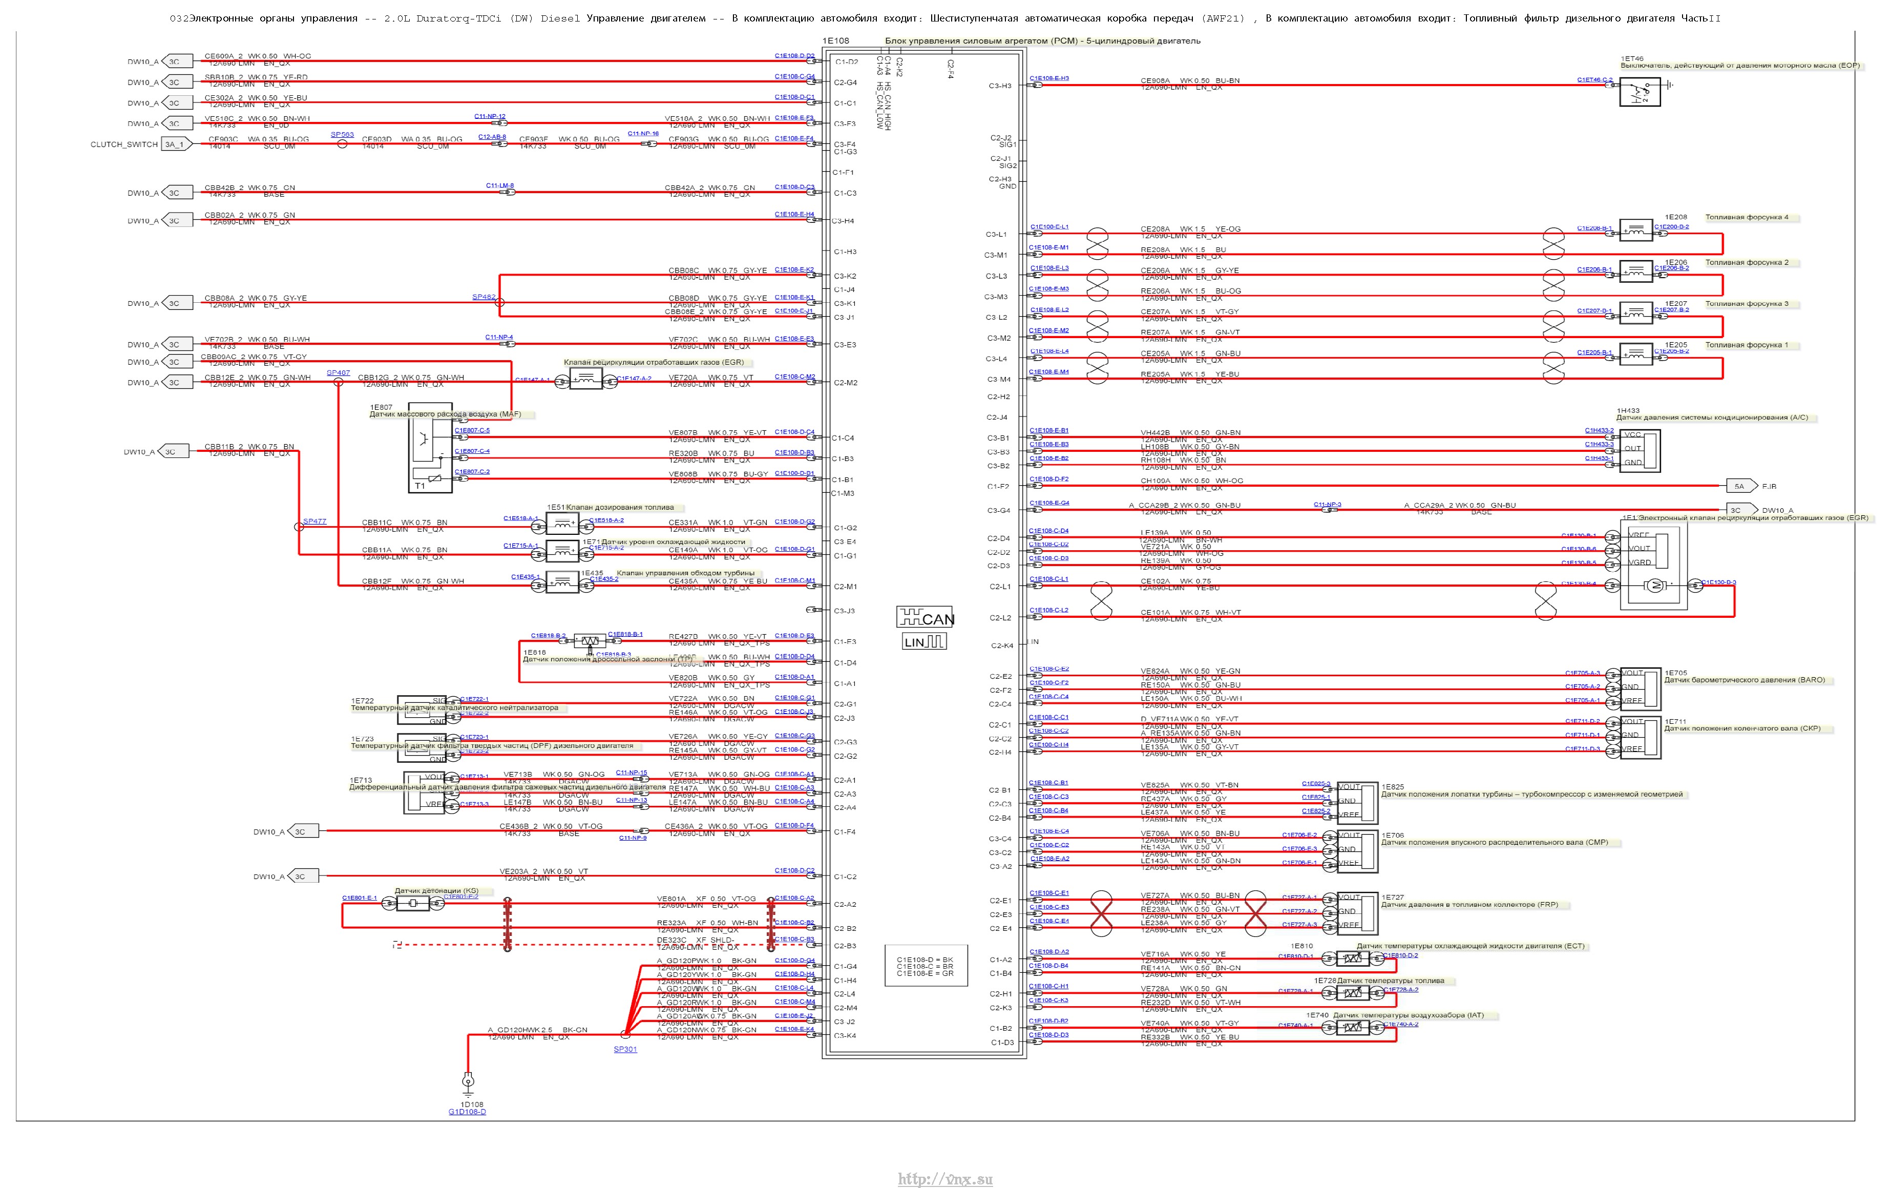Open connector link C1E818-B-1
The height and width of the screenshot is (1188, 1891).
tap(625, 634)
